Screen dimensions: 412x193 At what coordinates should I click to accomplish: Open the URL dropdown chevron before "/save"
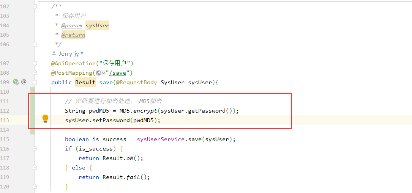(103, 73)
